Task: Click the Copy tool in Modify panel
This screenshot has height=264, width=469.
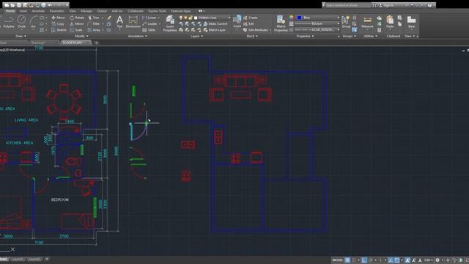Action: pos(58,23)
